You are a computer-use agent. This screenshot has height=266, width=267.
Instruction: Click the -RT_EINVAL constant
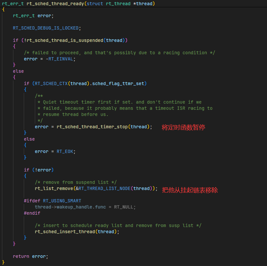coord(60,59)
